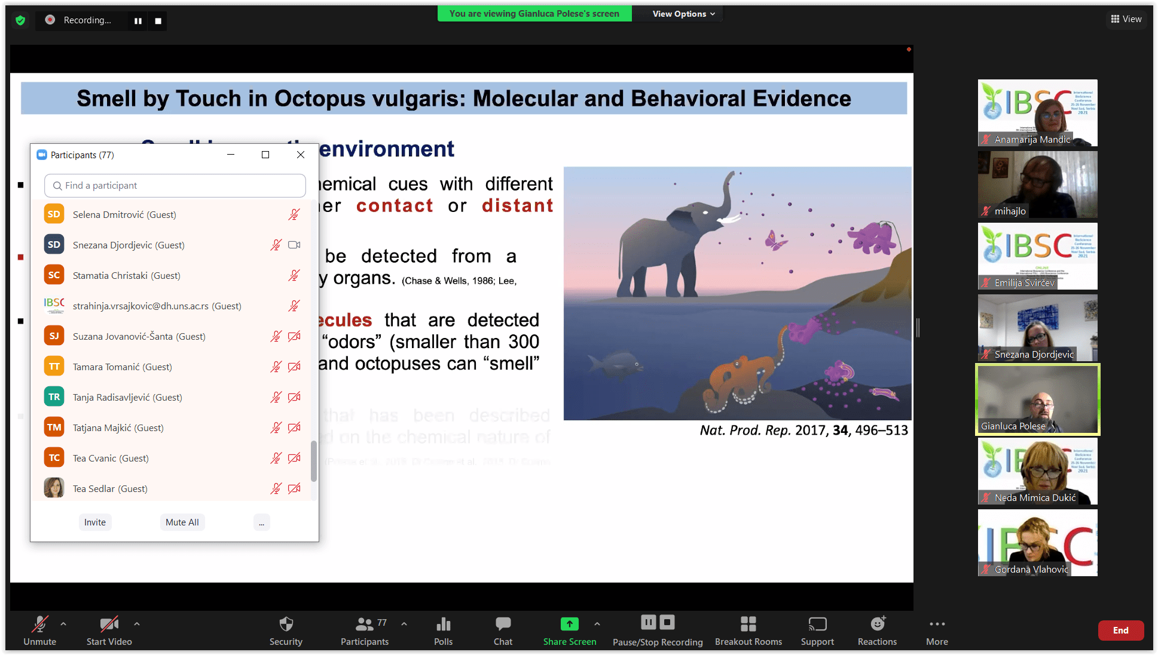Screen dimensions: 1158x655
Task: Click Start Video camera icon
Action: coord(109,625)
